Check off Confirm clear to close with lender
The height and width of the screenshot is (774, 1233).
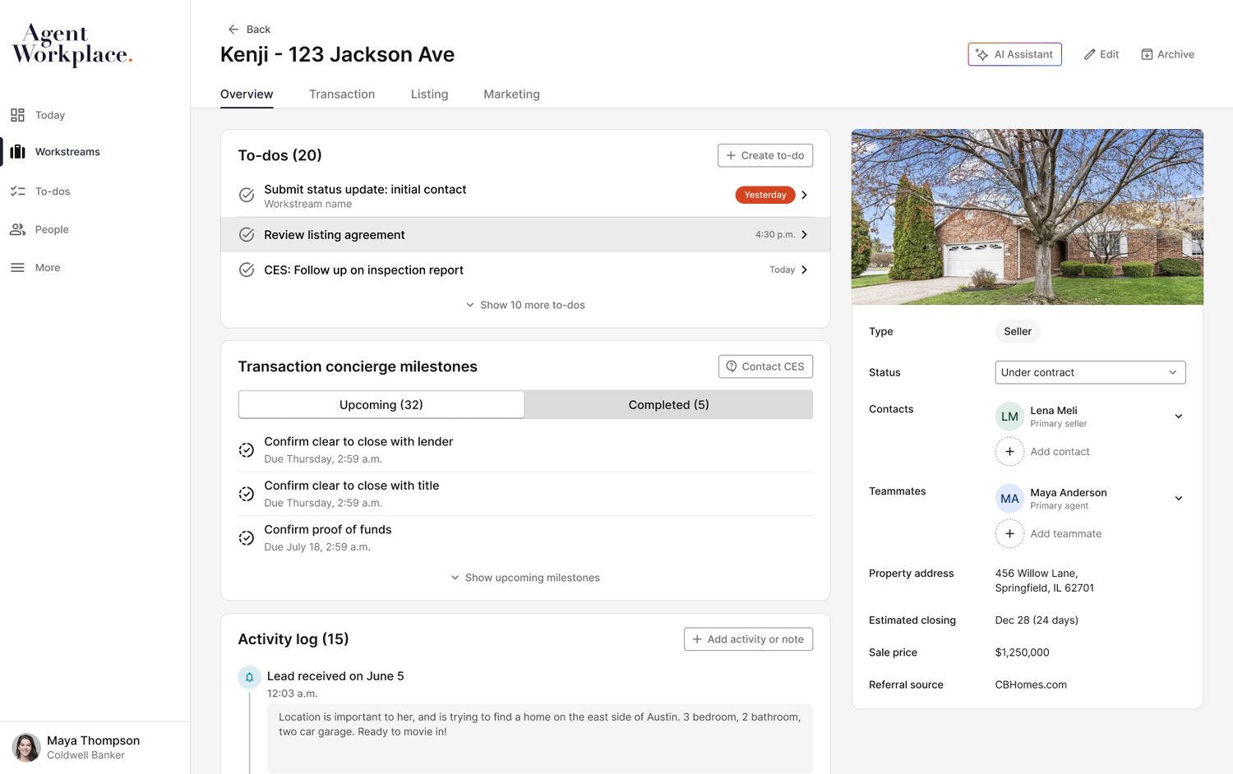click(247, 449)
